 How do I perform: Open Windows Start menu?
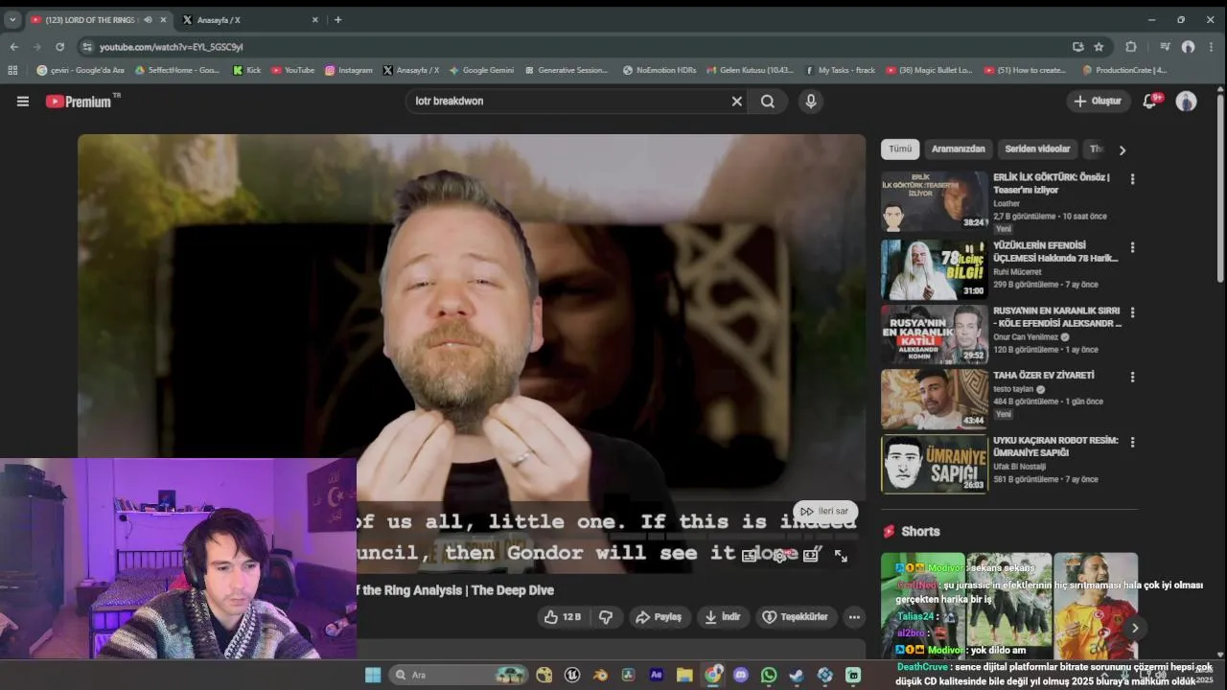point(373,675)
